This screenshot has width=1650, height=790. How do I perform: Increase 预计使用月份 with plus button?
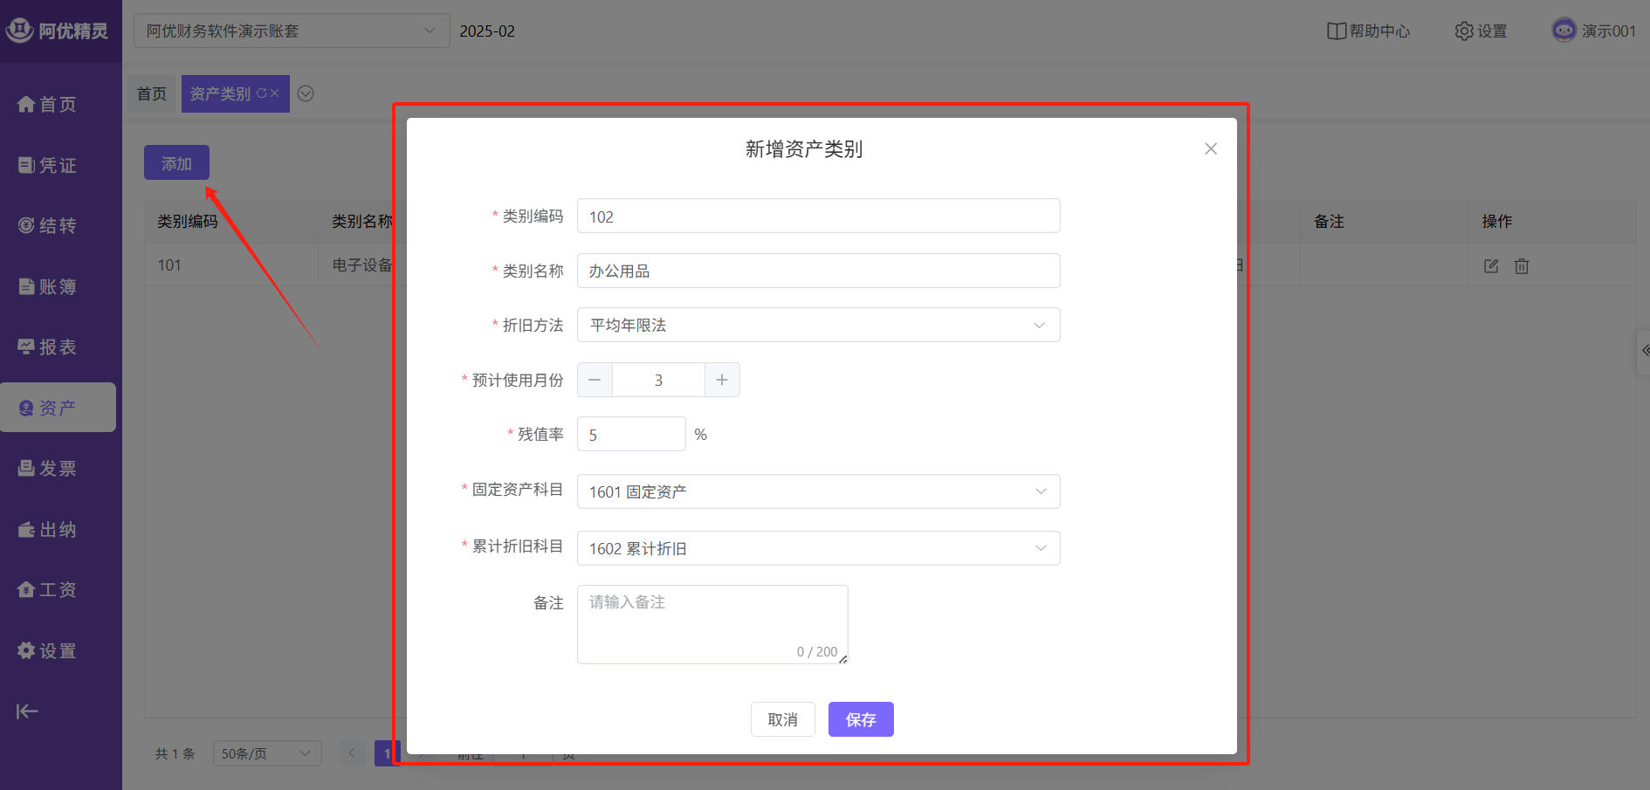722,380
